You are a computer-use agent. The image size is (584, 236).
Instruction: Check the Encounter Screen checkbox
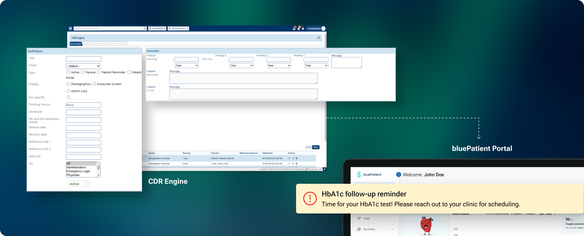[94, 84]
